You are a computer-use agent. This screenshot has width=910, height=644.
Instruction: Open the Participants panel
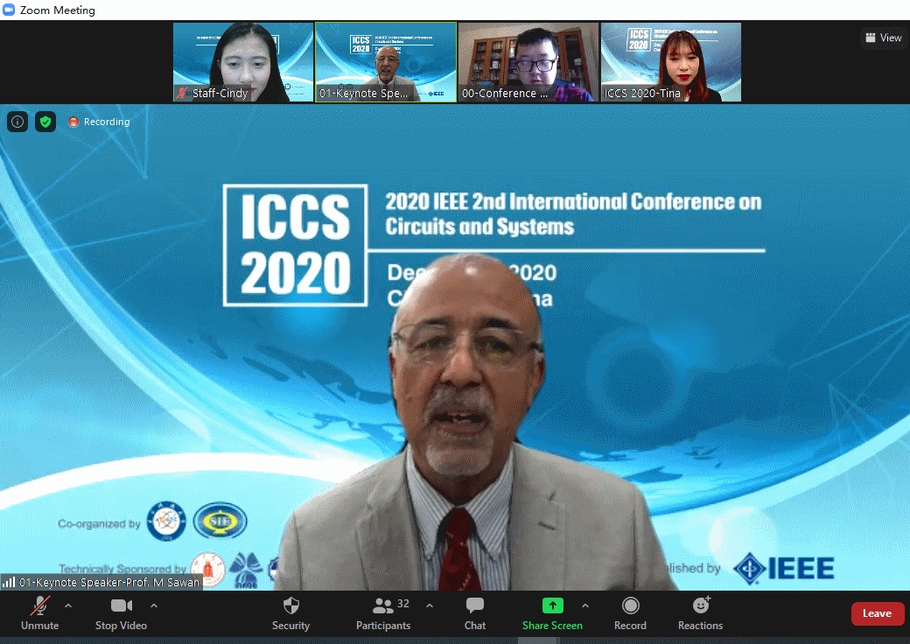click(x=383, y=612)
